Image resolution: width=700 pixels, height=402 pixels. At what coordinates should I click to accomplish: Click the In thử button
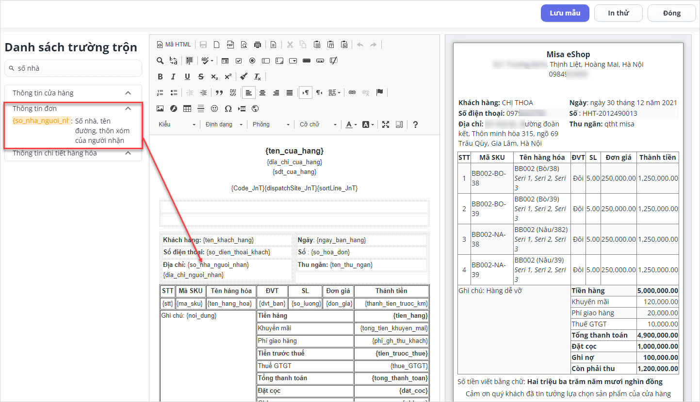point(618,13)
